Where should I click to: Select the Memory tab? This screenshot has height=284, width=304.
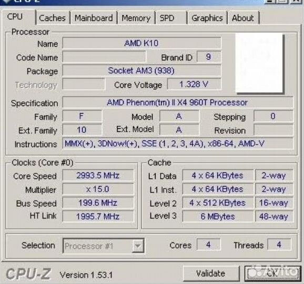136,18
